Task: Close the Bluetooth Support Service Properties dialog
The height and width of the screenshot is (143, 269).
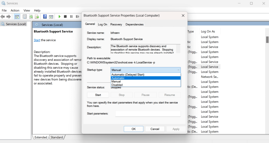Action: click(183, 15)
